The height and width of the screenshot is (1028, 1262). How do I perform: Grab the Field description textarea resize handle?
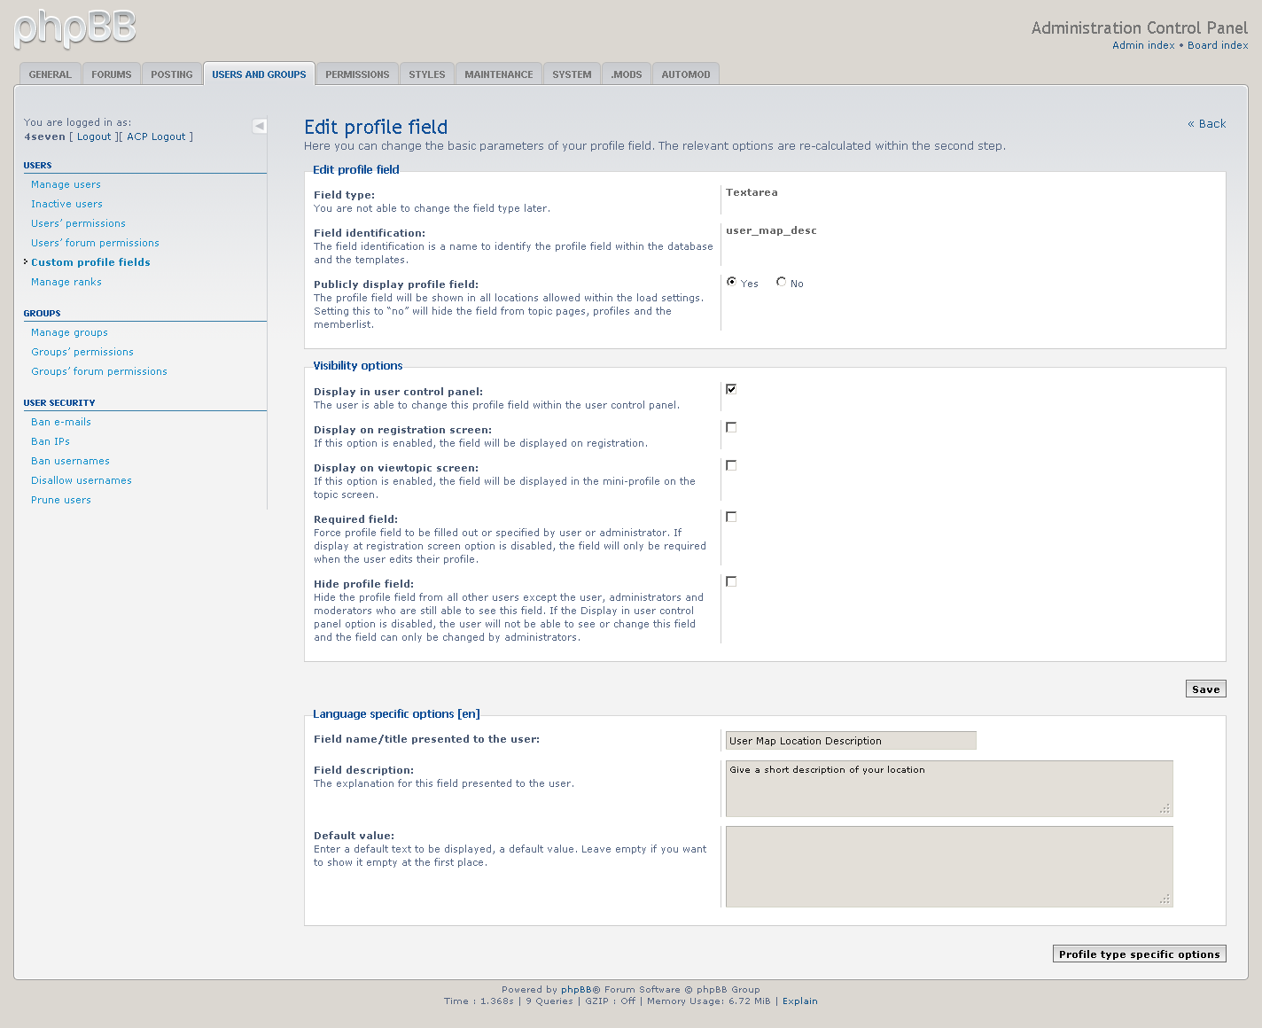point(1165,808)
